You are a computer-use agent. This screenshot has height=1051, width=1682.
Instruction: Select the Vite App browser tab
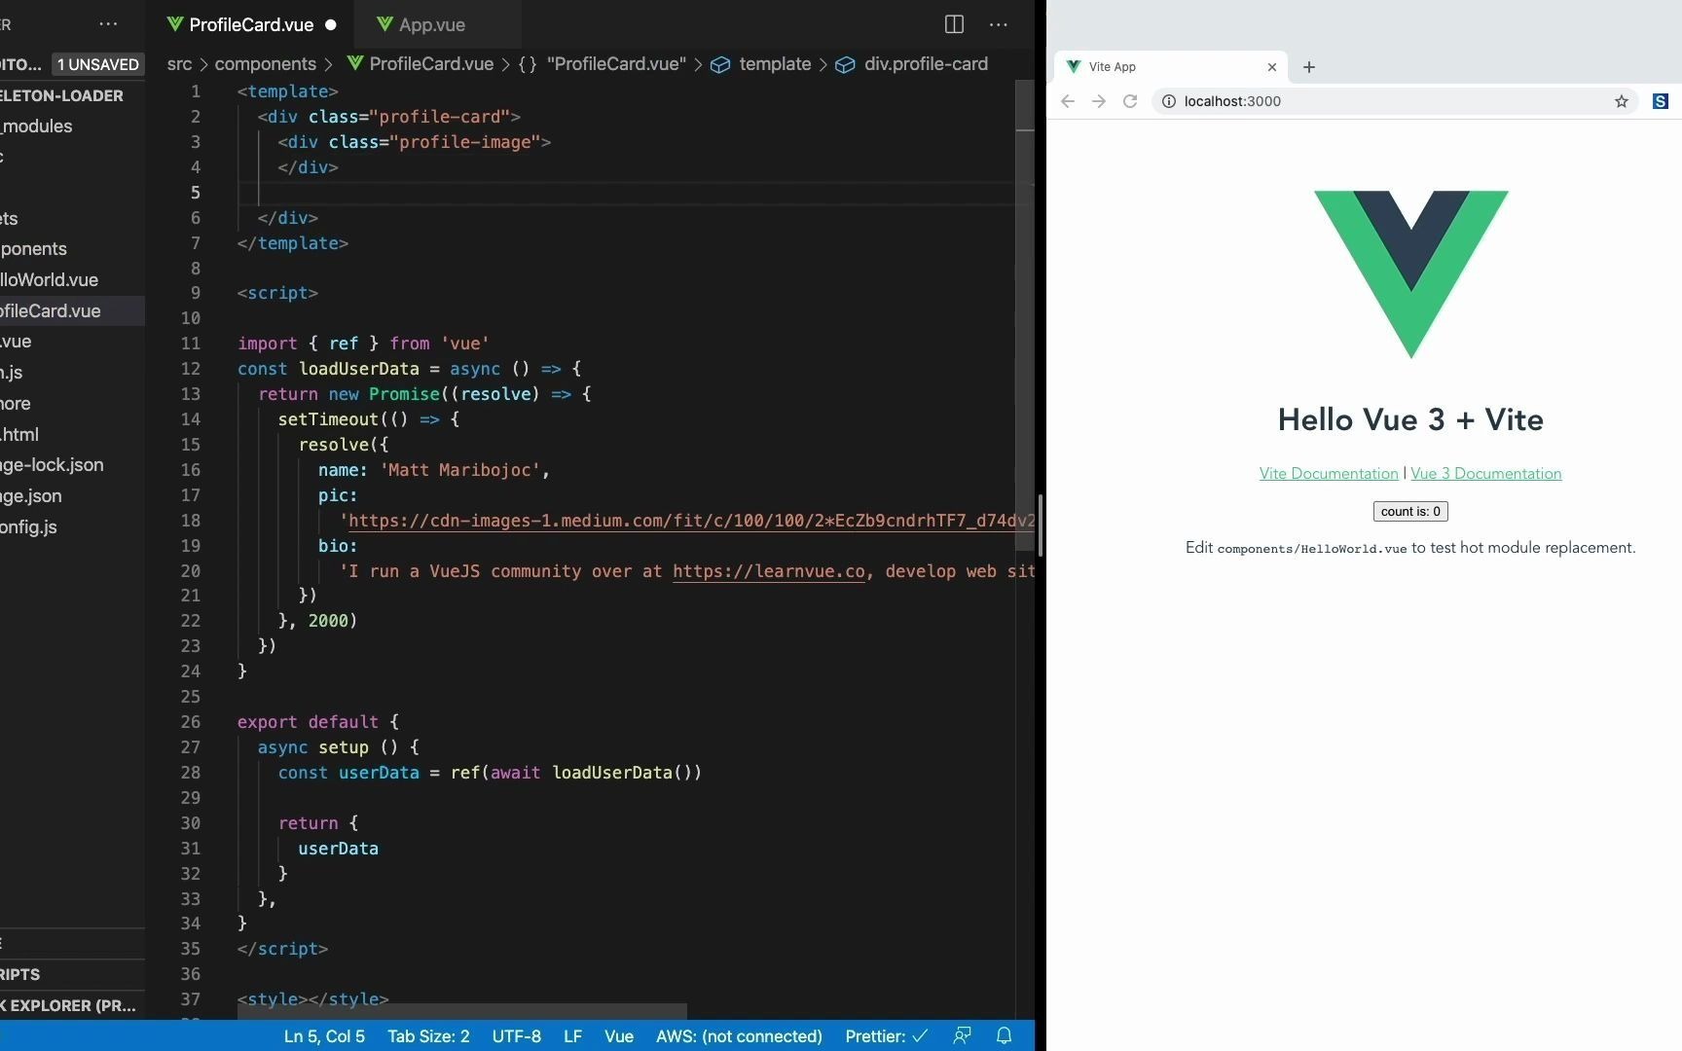1171,67
